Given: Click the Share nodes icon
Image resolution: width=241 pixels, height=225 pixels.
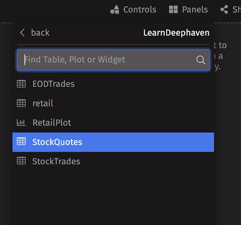Looking at the screenshot, I should [x=224, y=9].
